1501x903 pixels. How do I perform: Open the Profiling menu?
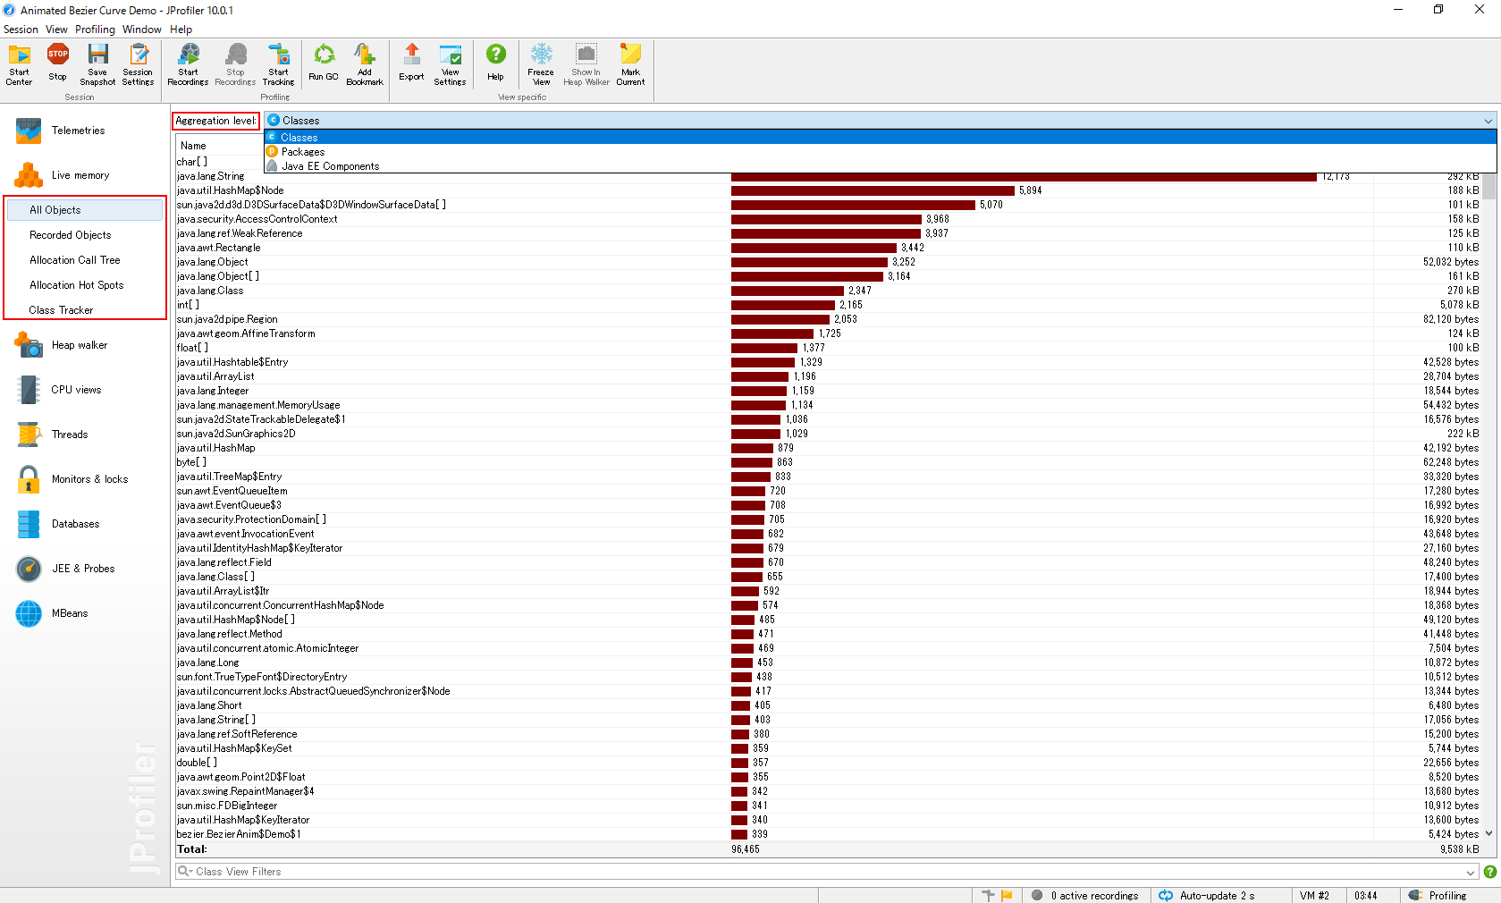point(96,30)
